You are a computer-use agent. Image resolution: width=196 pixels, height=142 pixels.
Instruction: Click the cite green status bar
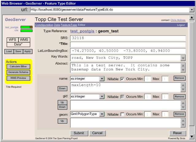(26, 31)
